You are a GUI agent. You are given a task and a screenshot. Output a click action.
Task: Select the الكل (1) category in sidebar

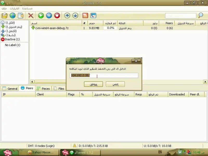8,23
